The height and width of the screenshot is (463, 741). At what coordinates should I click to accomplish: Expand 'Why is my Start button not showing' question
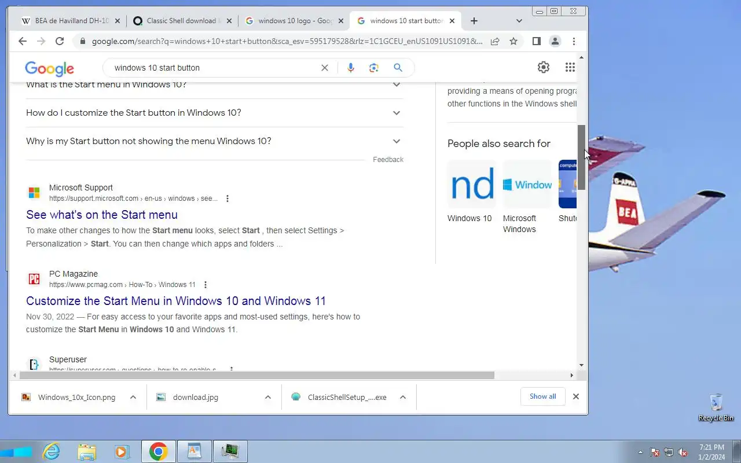click(215, 141)
